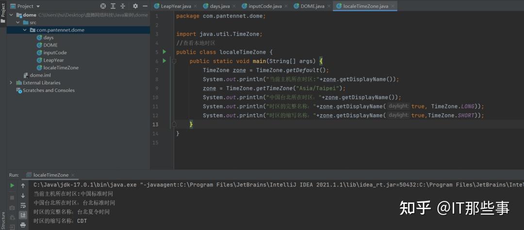Toggle scroll to end in console
The image size is (524, 230).
(23, 215)
